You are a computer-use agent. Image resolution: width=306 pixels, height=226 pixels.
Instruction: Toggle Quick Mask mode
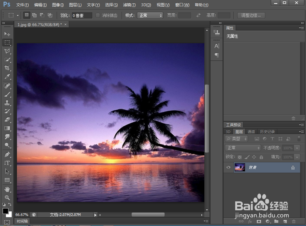[7, 222]
